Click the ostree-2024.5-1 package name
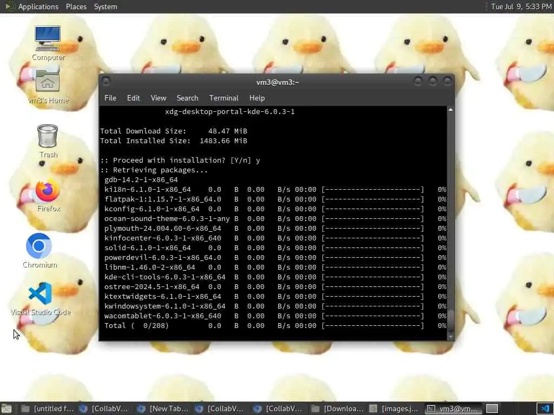Screen dimensions: 554x415 pyautogui.click(x=152, y=287)
